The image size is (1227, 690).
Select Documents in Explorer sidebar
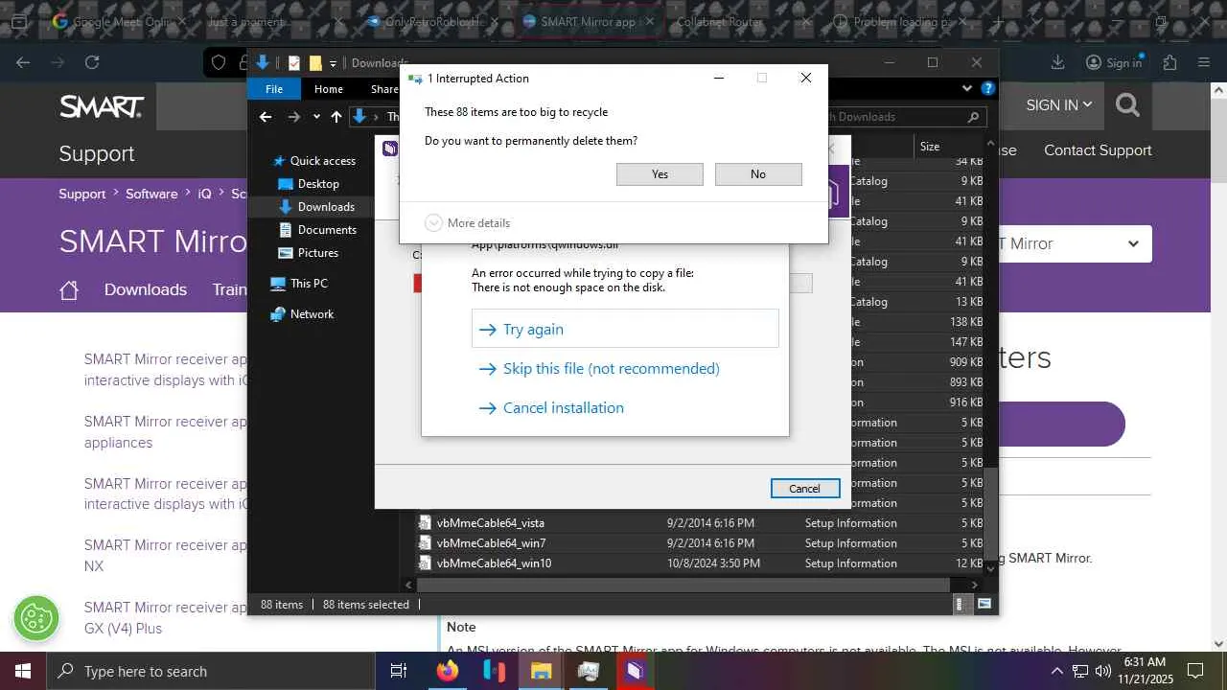pyautogui.click(x=317, y=230)
